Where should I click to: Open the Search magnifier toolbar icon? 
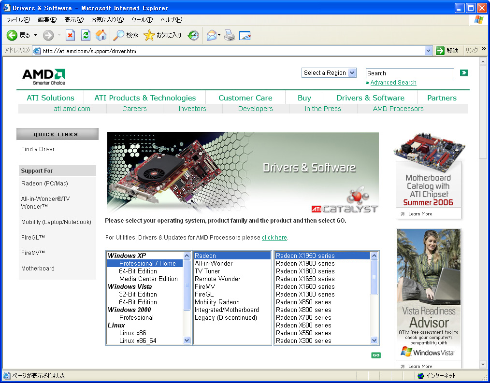click(x=119, y=35)
